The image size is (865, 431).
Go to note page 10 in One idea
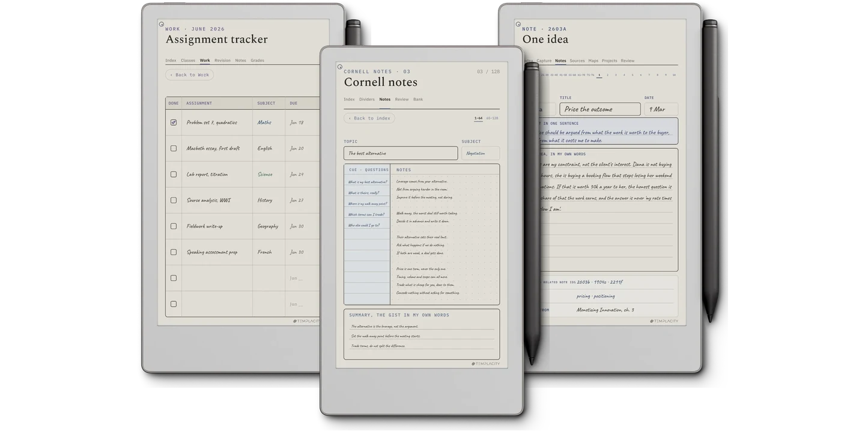click(674, 75)
